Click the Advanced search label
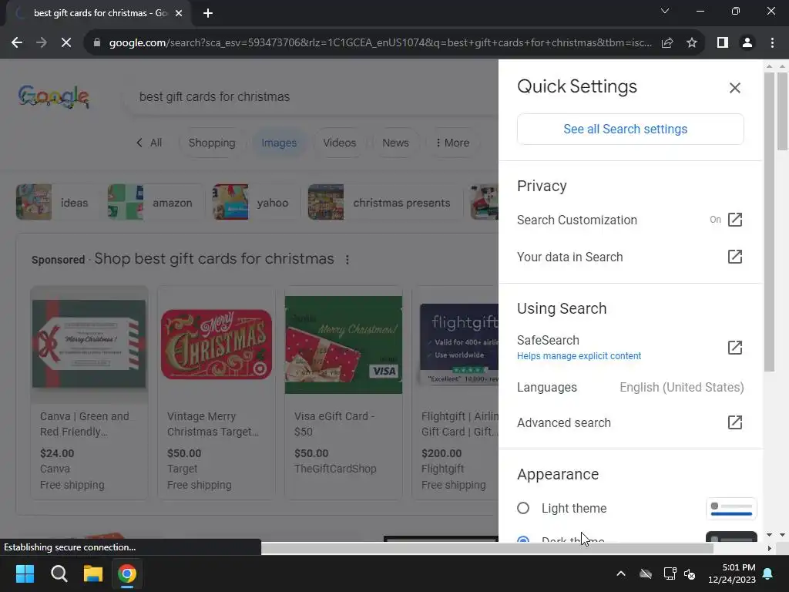789x592 pixels. (x=563, y=422)
